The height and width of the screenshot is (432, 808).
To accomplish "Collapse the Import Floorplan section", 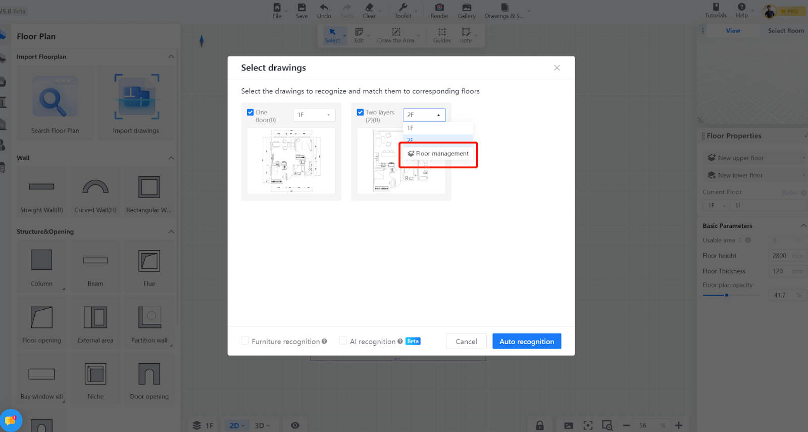I will pyautogui.click(x=171, y=57).
